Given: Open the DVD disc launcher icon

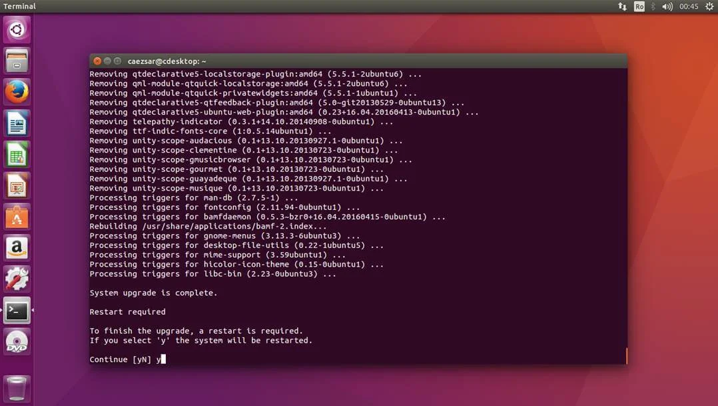Looking at the screenshot, I should point(17,341).
